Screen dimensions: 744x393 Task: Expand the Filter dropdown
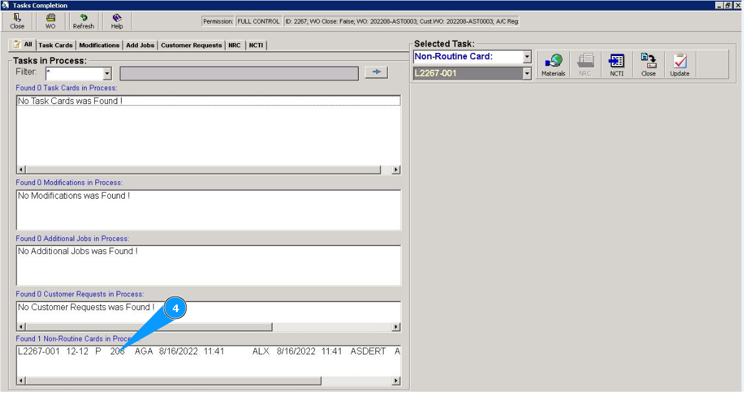click(107, 73)
